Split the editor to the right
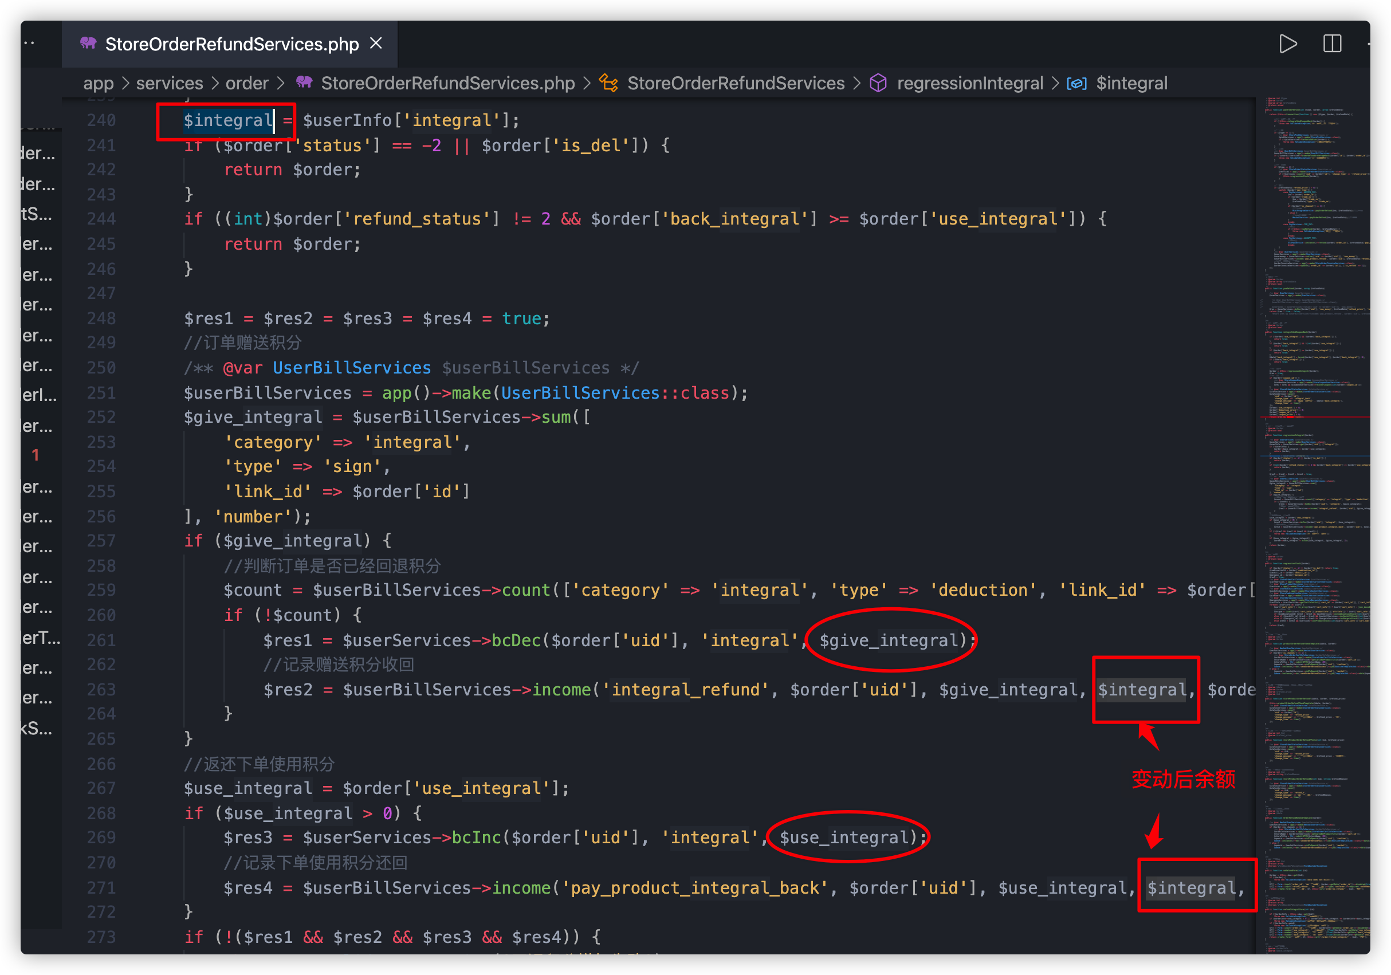This screenshot has height=975, width=1391. point(1332,44)
